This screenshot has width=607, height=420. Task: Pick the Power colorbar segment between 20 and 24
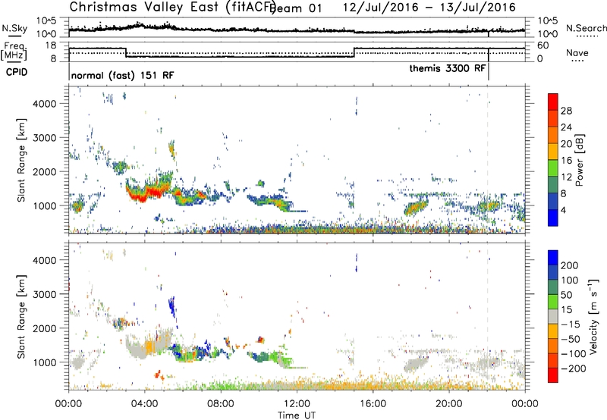pyautogui.click(x=553, y=135)
